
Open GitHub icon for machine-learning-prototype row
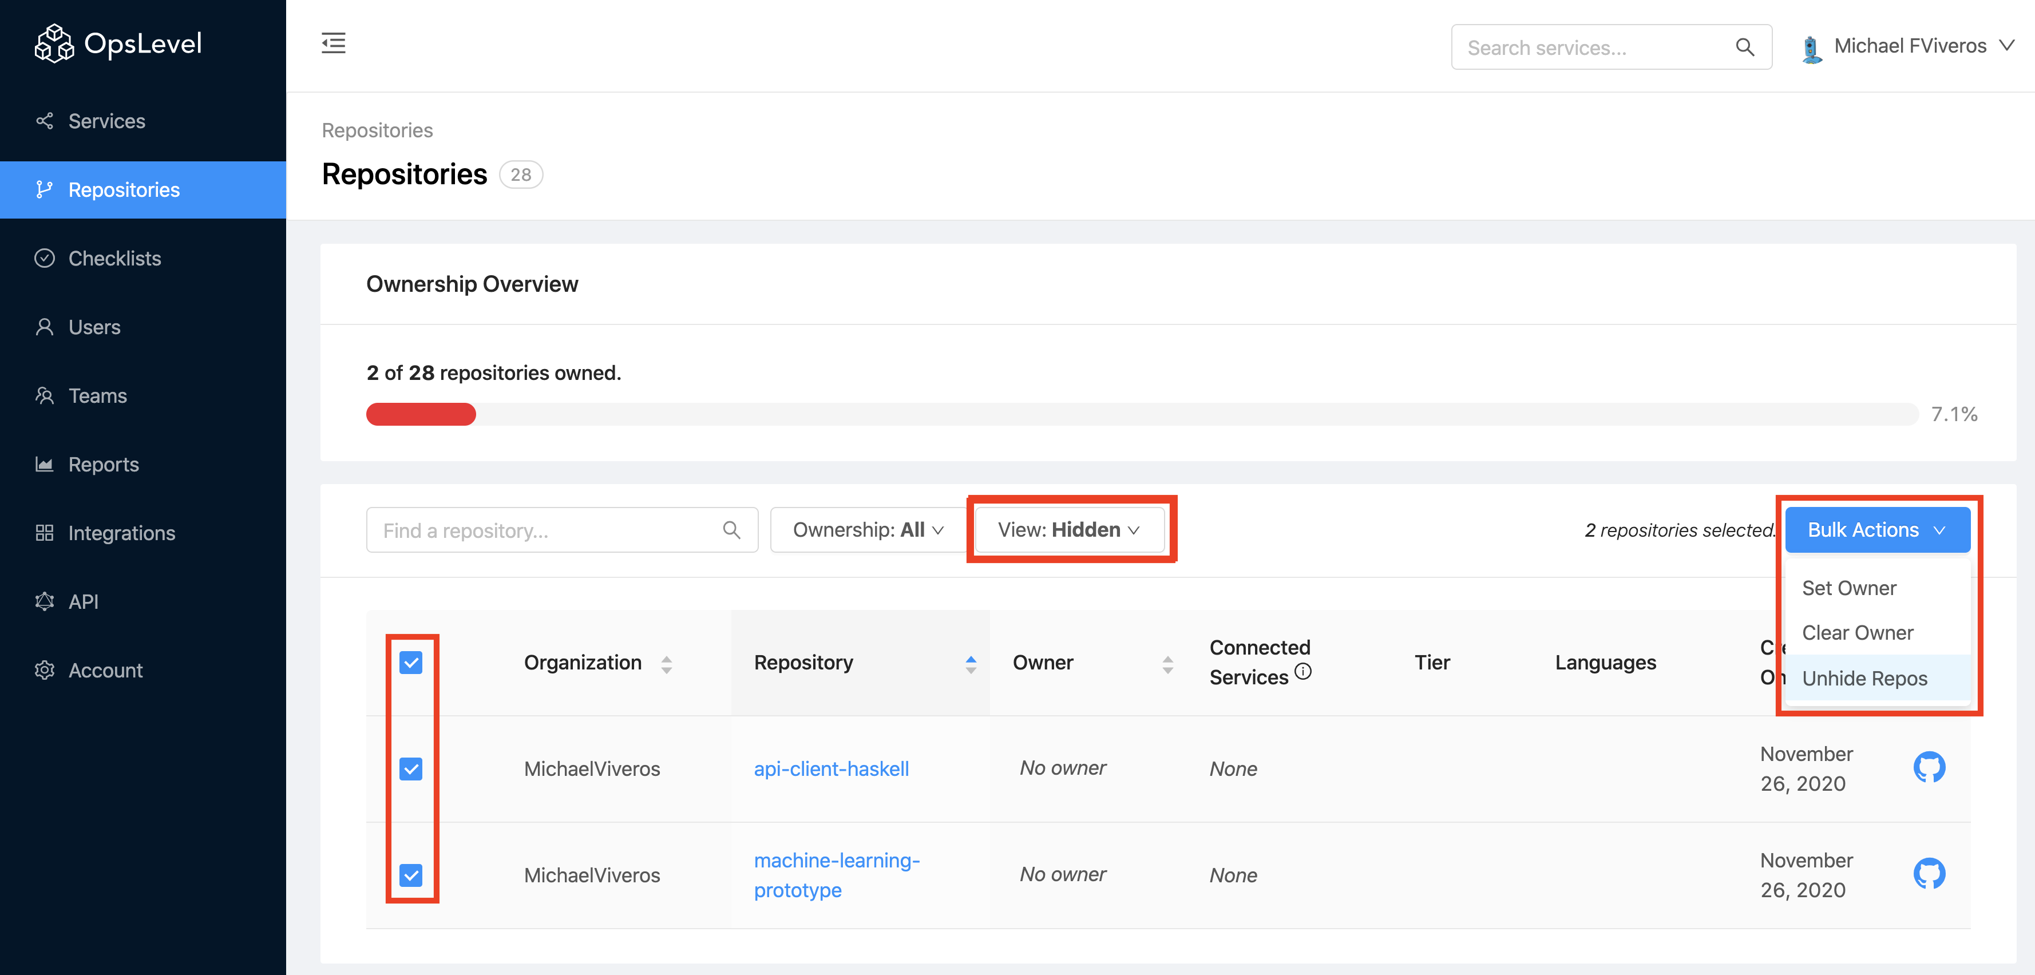1929,874
